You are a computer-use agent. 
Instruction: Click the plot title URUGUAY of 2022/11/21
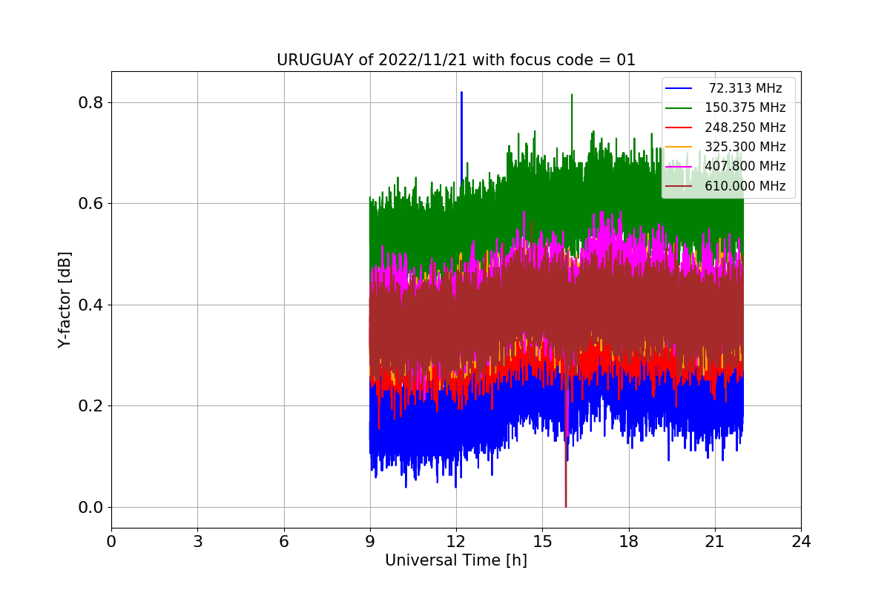(455, 60)
